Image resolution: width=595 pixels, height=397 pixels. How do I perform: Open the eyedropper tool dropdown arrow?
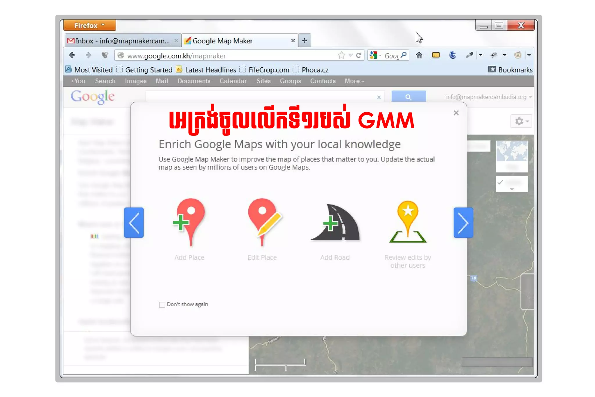pyautogui.click(x=481, y=55)
